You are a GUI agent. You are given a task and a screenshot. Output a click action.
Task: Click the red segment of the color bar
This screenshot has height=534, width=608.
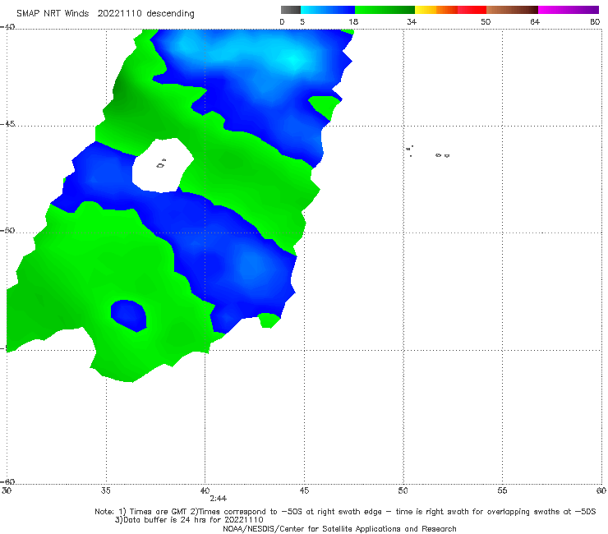(x=472, y=10)
